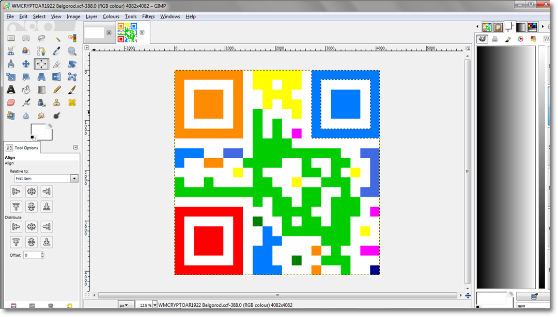Select the Ellipse Select tool
Viewport: 558px width, 317px height.
(x=26, y=38)
